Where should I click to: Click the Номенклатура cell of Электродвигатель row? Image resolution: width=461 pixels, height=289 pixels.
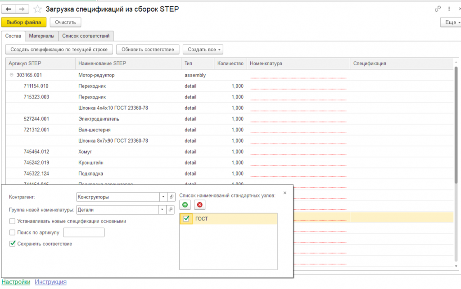click(x=298, y=119)
